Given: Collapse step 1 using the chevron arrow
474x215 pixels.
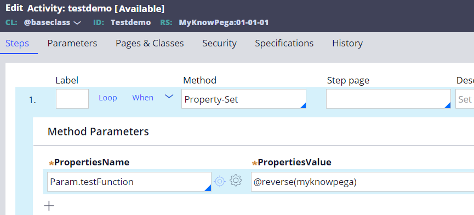Looking at the screenshot, I should point(169,97).
